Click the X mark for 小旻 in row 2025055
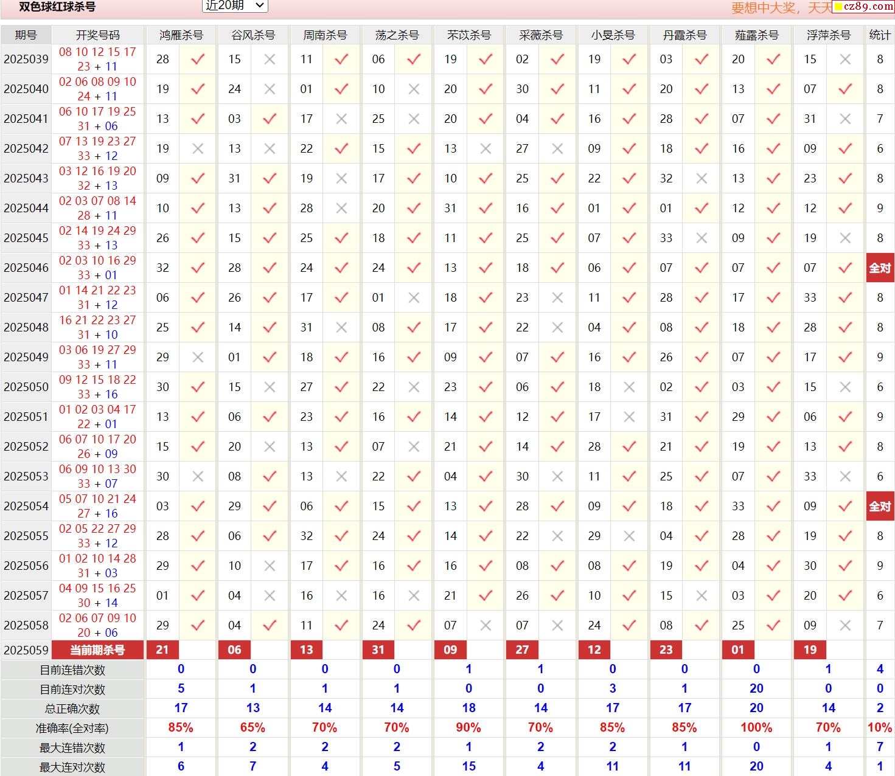The height and width of the screenshot is (776, 895). coord(630,536)
